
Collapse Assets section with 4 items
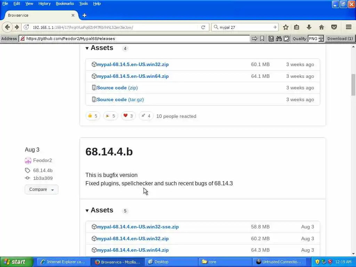tap(99, 48)
